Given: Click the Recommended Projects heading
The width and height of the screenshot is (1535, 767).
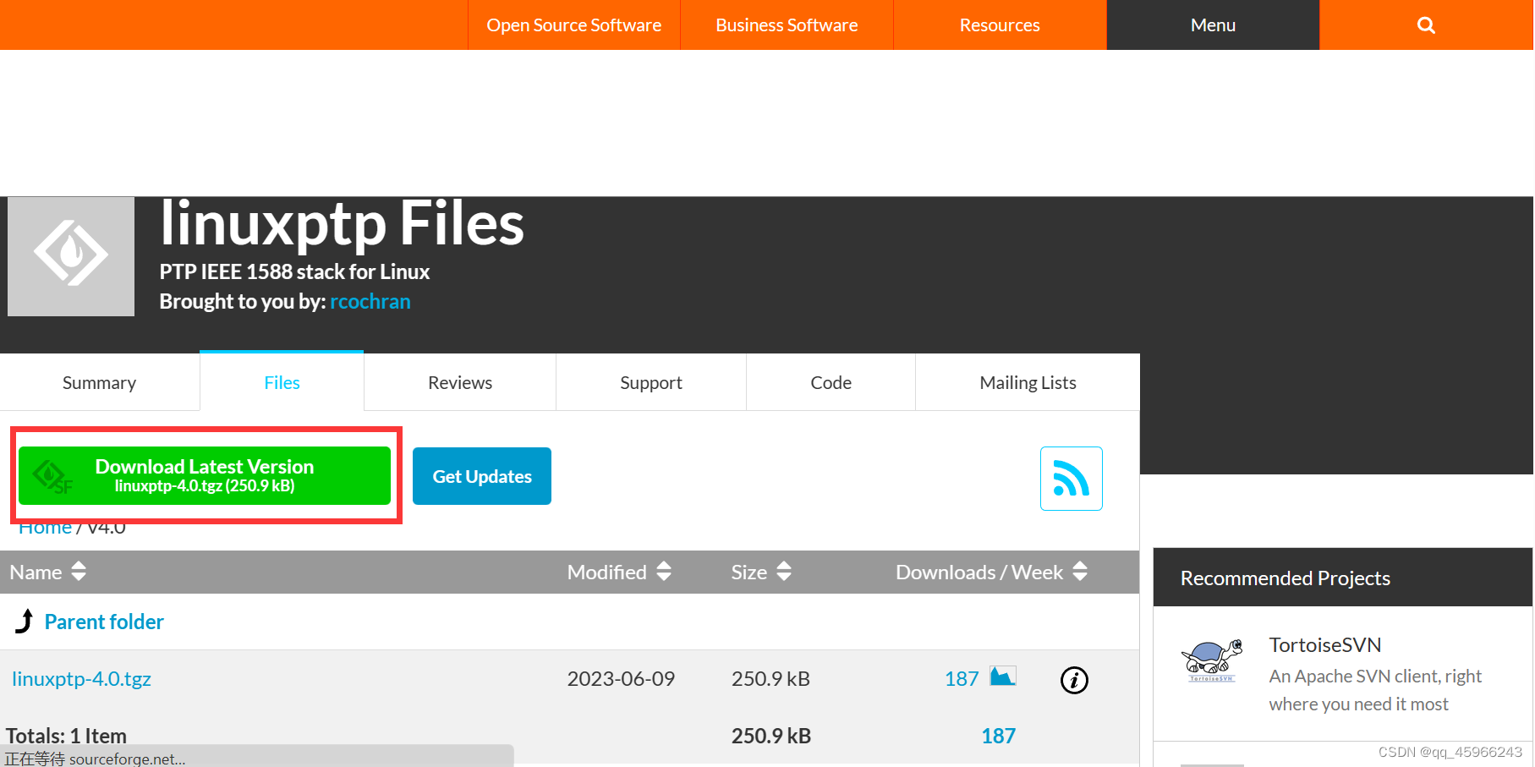Looking at the screenshot, I should coord(1286,578).
